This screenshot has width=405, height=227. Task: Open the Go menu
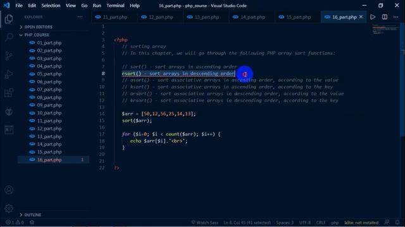[x=84, y=6]
